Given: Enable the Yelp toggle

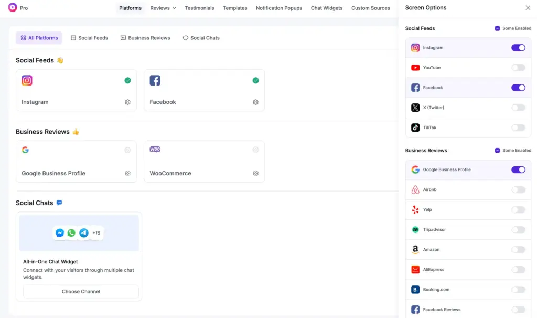Looking at the screenshot, I should [x=518, y=210].
